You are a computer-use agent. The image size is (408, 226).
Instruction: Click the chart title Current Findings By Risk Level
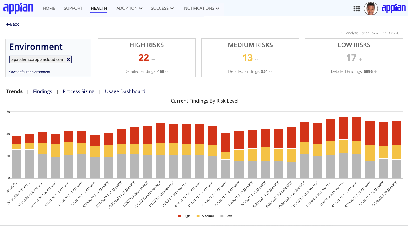pos(204,101)
